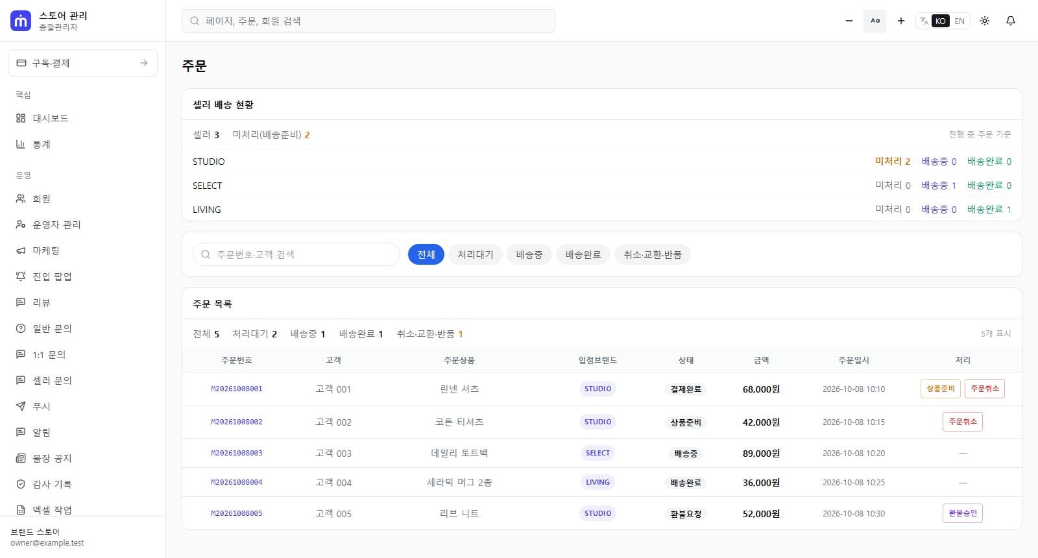The image size is (1038, 558).
Task: Open 마케팅 megaphone menu item
Action: (82, 250)
